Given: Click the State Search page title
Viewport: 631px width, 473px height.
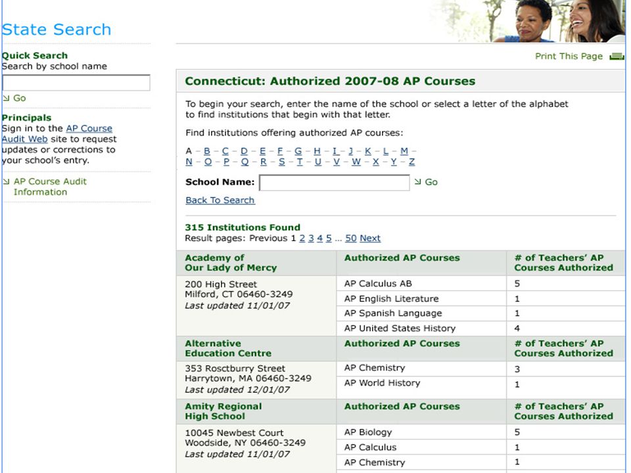Looking at the screenshot, I should pos(57,30).
